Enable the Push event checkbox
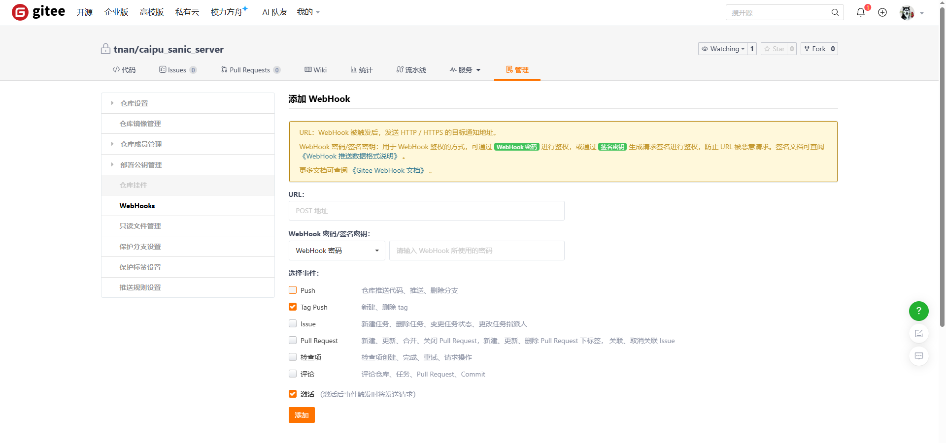 coord(292,290)
